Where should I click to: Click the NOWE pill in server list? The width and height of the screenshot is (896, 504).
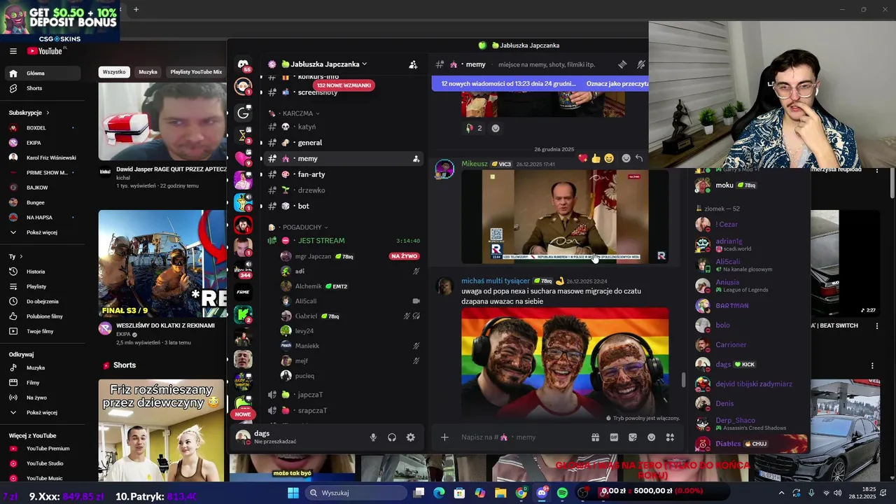point(243,414)
